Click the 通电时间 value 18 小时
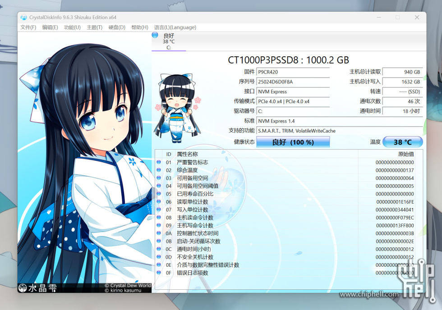Screen dimensions: 442x310 click(x=402, y=111)
